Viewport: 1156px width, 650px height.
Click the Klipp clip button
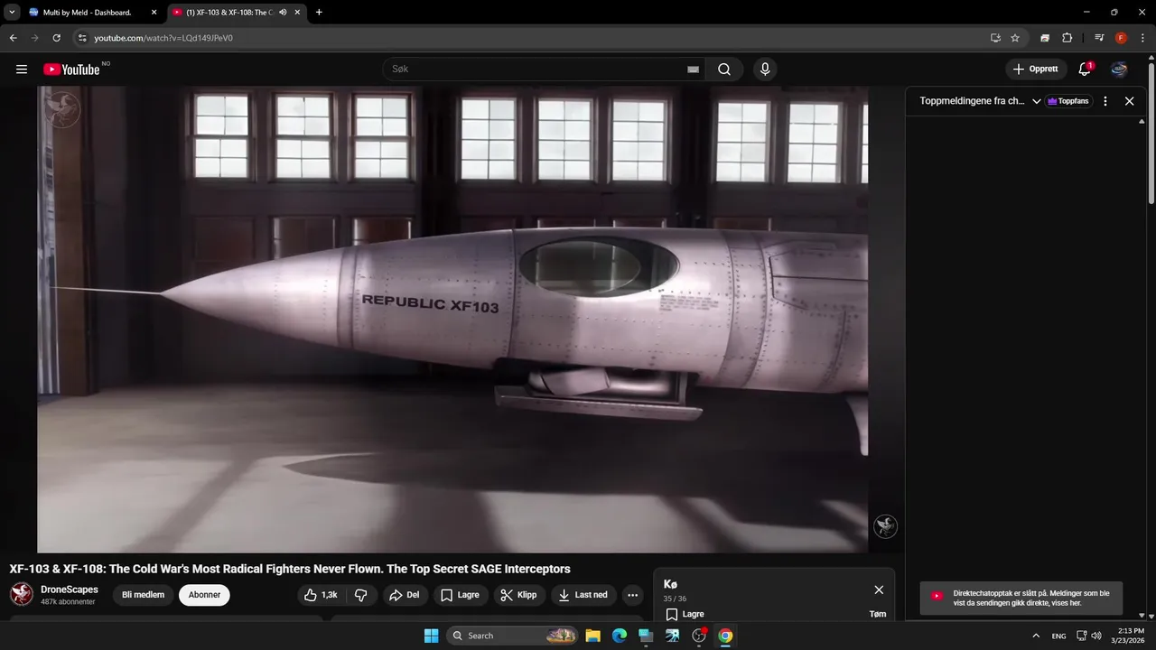[x=518, y=595]
